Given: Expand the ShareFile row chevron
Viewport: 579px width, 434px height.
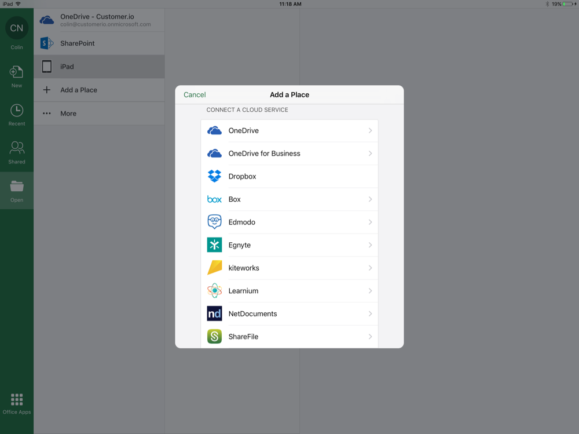Looking at the screenshot, I should (x=370, y=337).
